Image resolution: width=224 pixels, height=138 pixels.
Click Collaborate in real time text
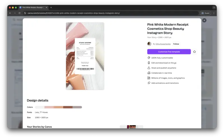click(162, 73)
